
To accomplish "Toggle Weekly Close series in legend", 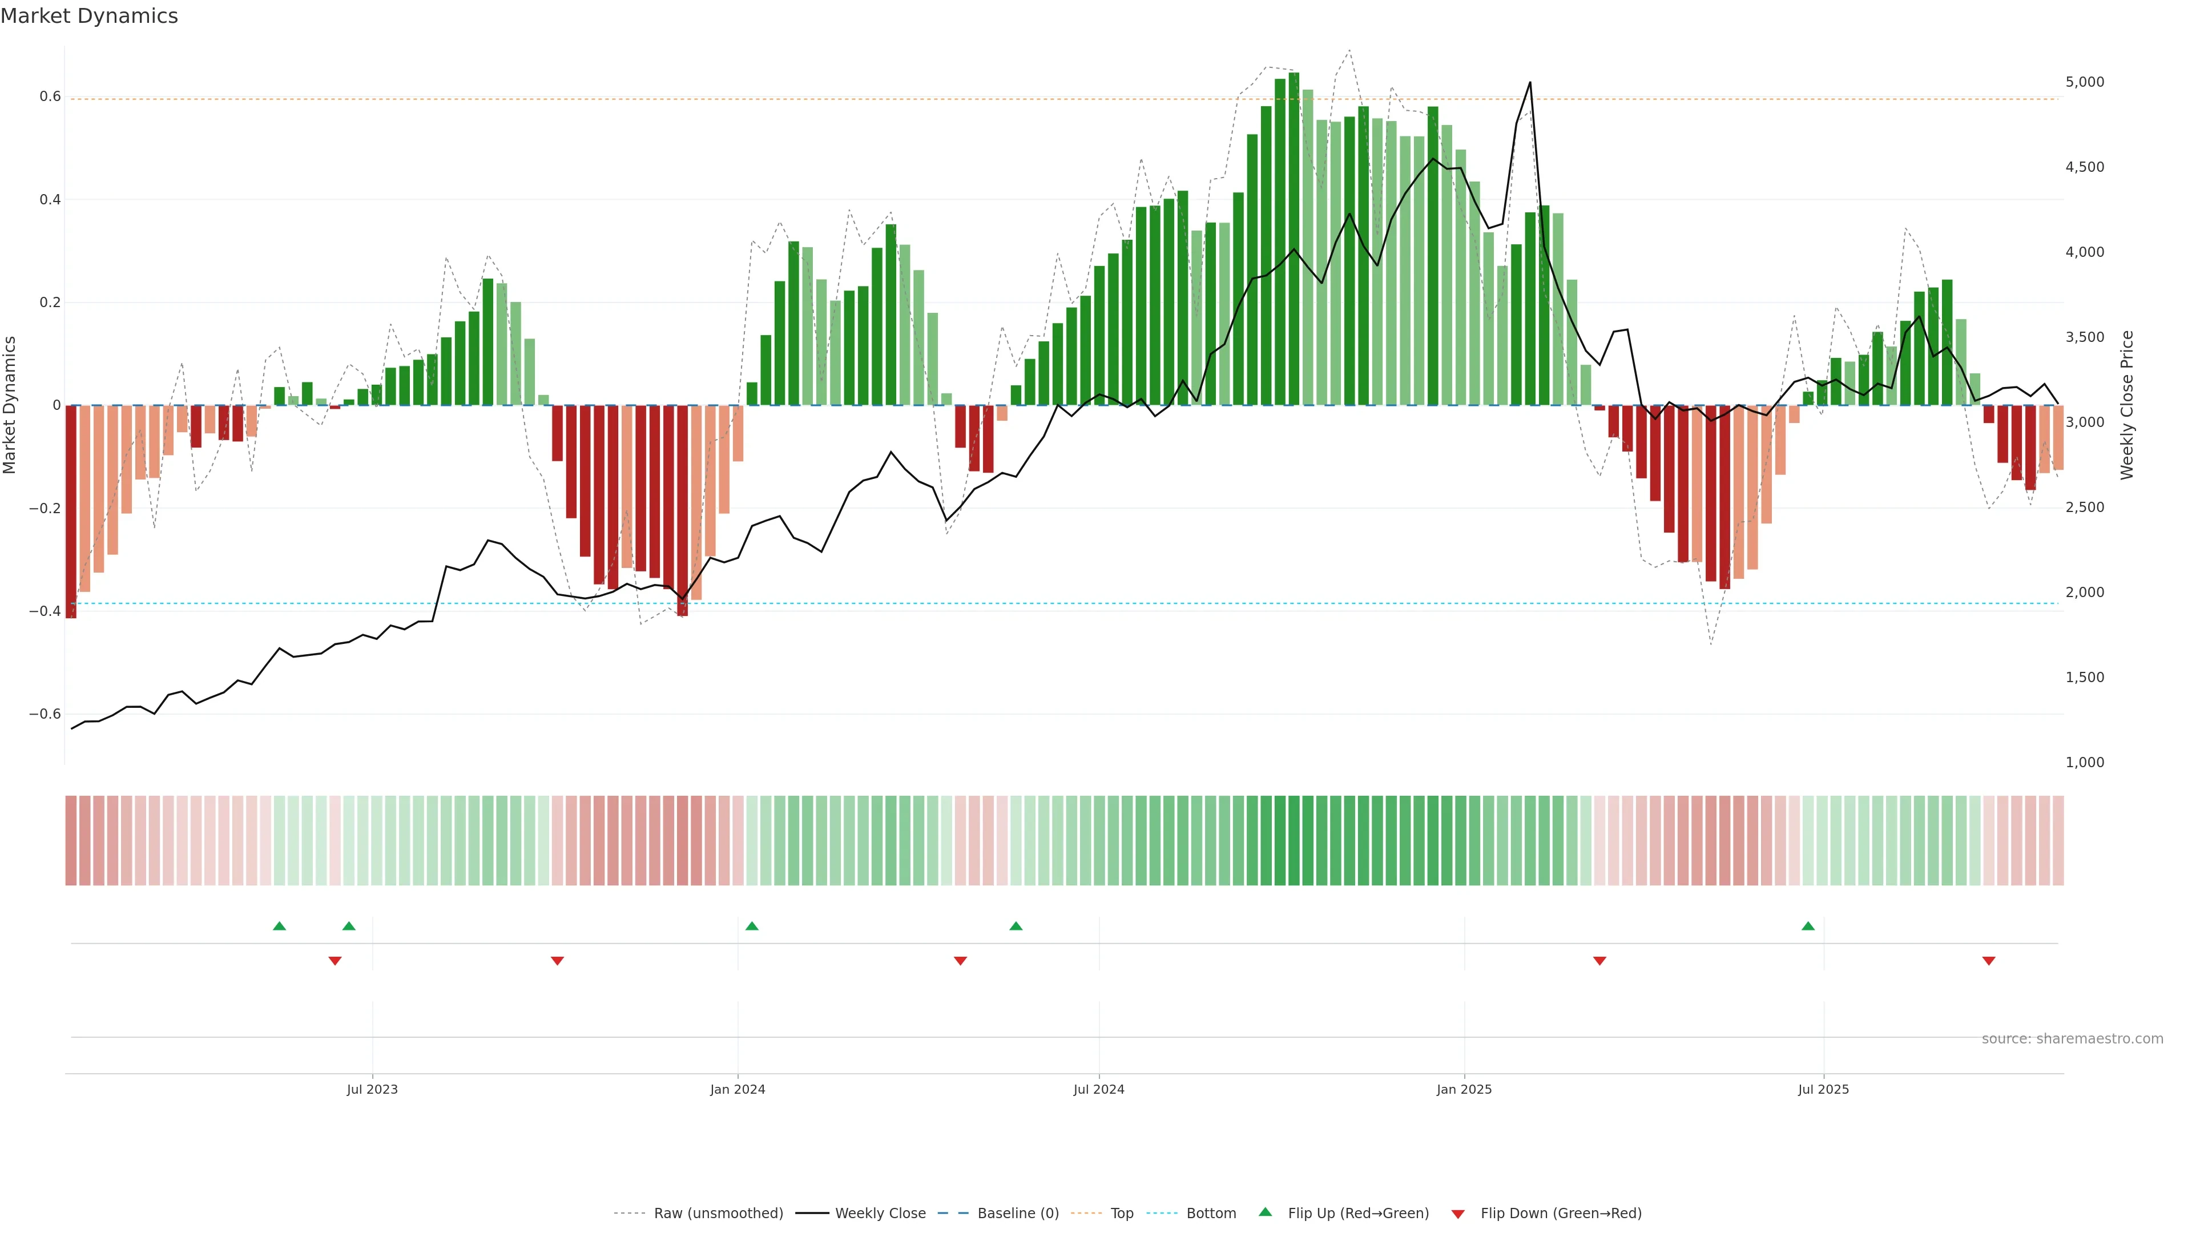I will click(880, 1214).
